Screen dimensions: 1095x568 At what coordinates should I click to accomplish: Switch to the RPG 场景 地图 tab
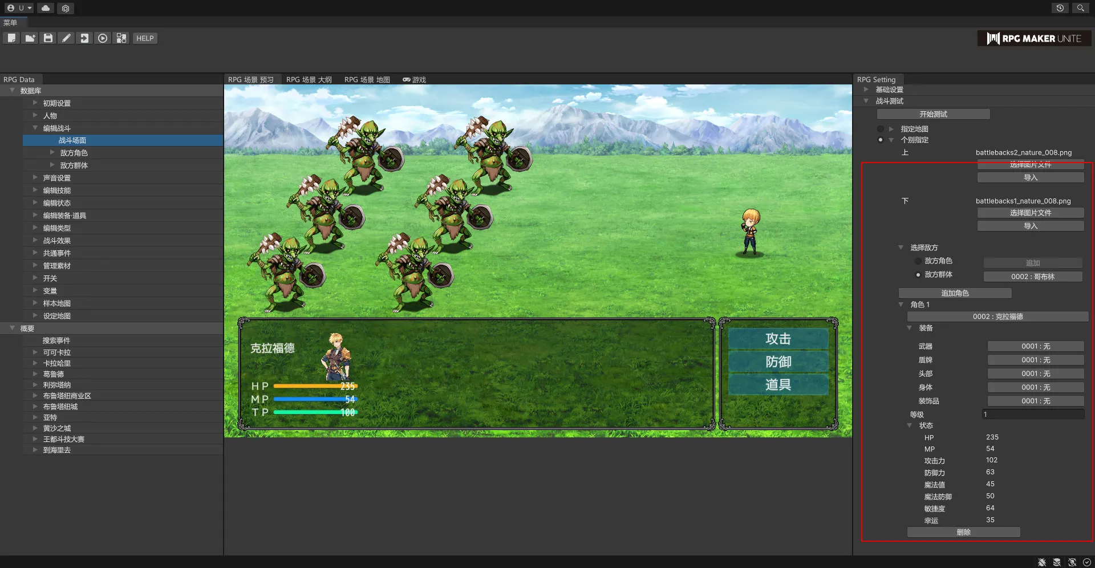[367, 80]
